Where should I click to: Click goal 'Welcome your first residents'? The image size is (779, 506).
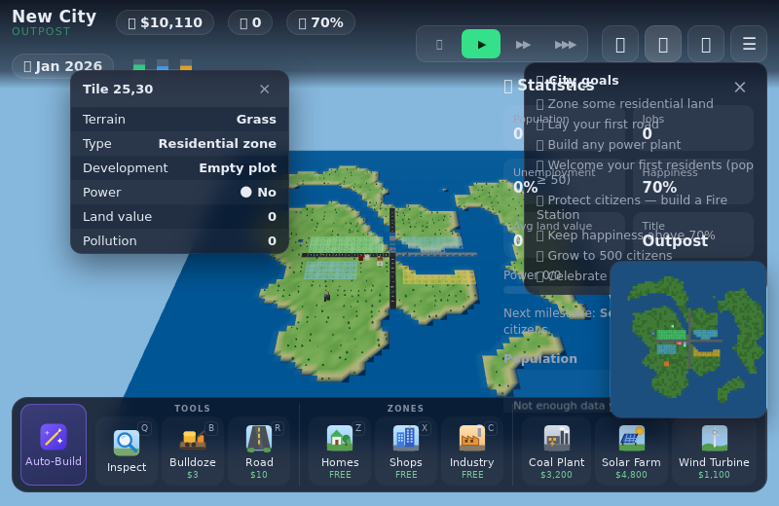(645, 172)
